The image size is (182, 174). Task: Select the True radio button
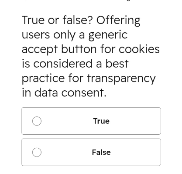(x=37, y=121)
